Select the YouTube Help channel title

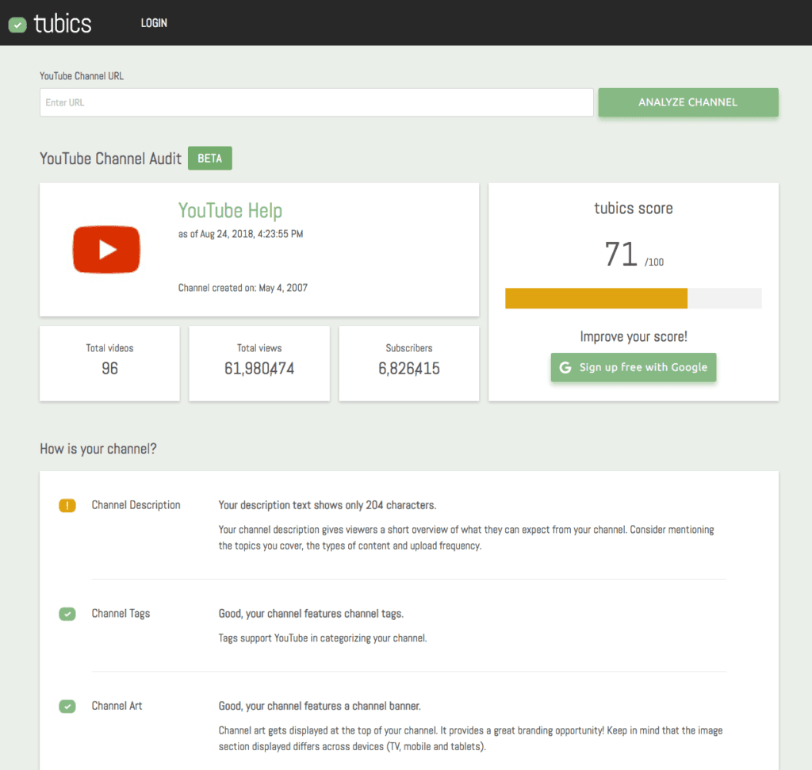[x=230, y=211]
